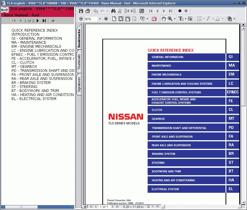Open the INTRODUCTION link

pyautogui.click(x=25, y=34)
